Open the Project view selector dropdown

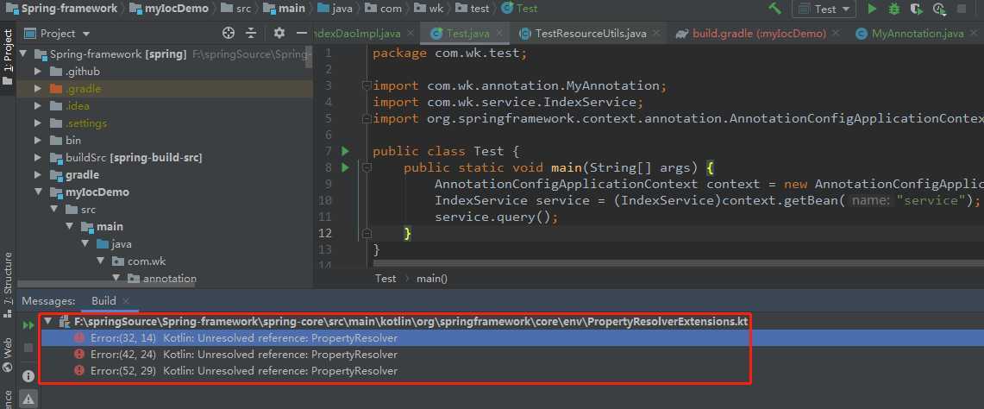tap(58, 34)
